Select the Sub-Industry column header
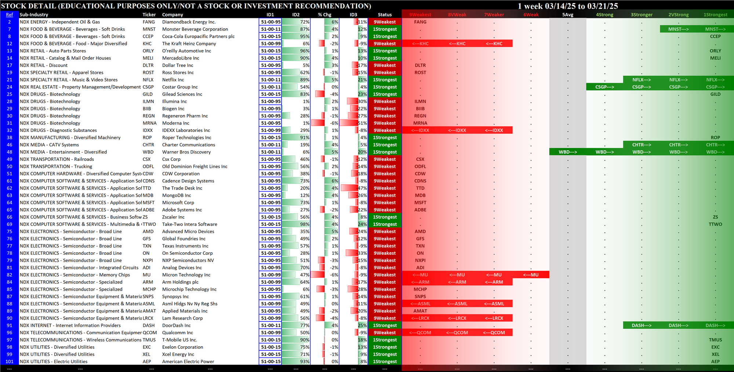Viewport: 734px width, 372px height. tap(34, 15)
